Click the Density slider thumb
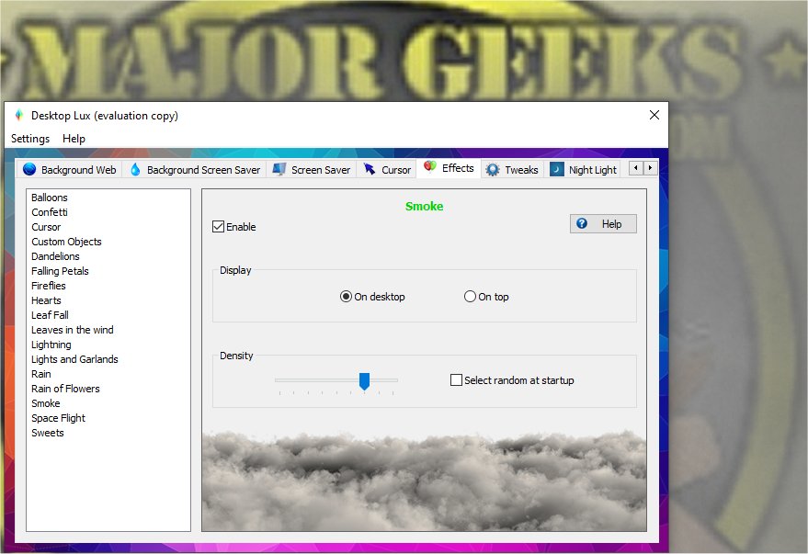This screenshot has width=808, height=554. [364, 381]
